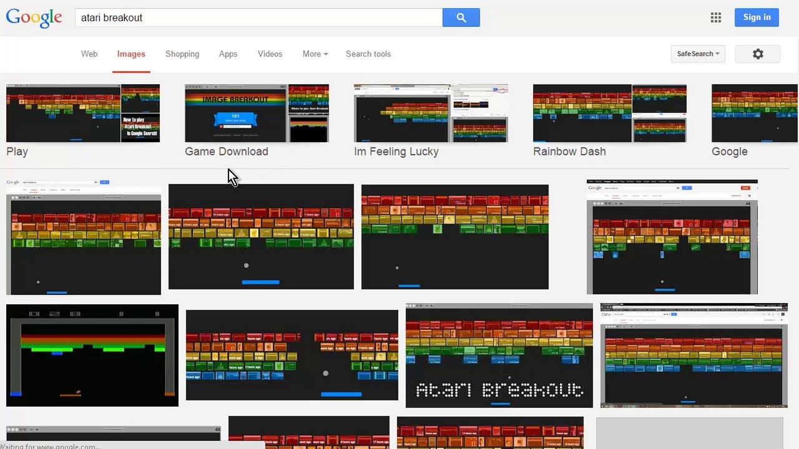
Task: Open the Apps tab
Action: (228, 54)
